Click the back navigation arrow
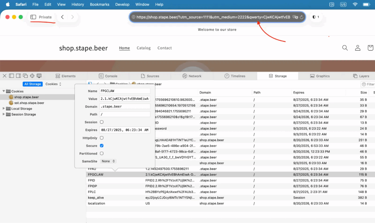Viewport: 375px width, 223px height. 63,17
